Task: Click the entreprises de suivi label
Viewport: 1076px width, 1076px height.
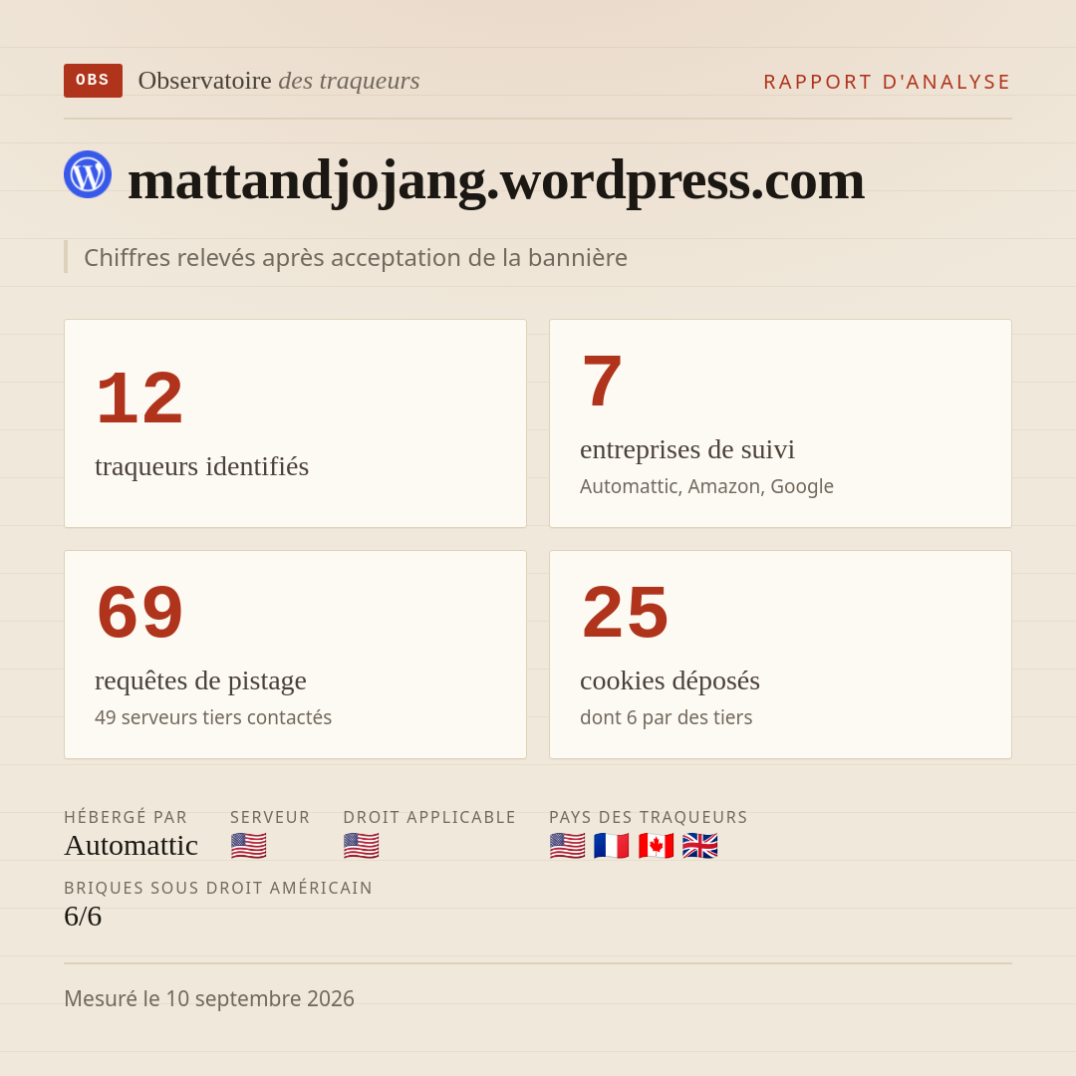Action: 686,449
